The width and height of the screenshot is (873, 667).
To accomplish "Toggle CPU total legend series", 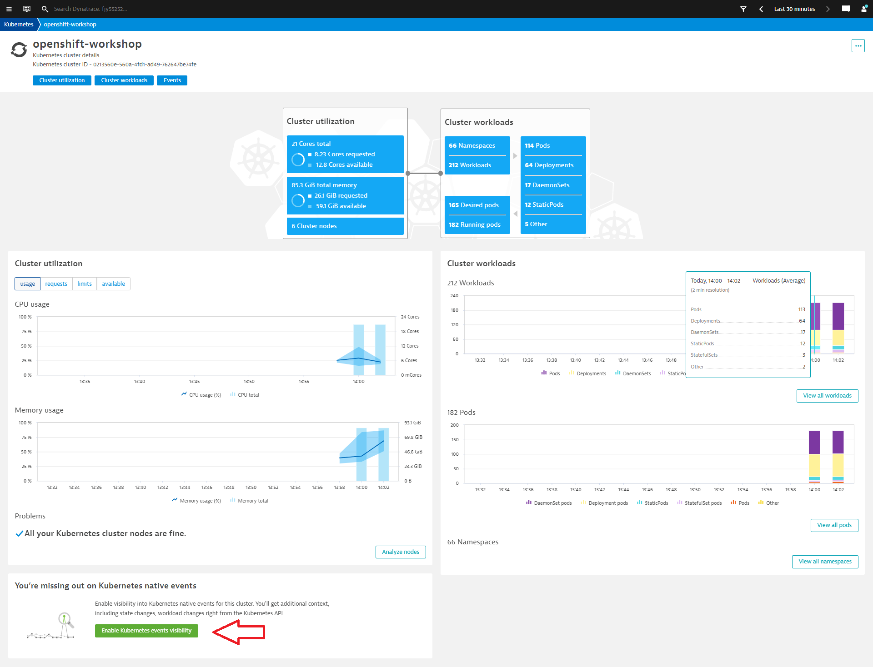I will [x=245, y=395].
